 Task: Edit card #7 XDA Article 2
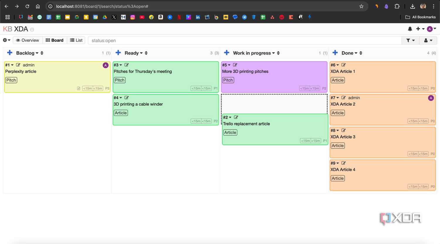[344, 98]
